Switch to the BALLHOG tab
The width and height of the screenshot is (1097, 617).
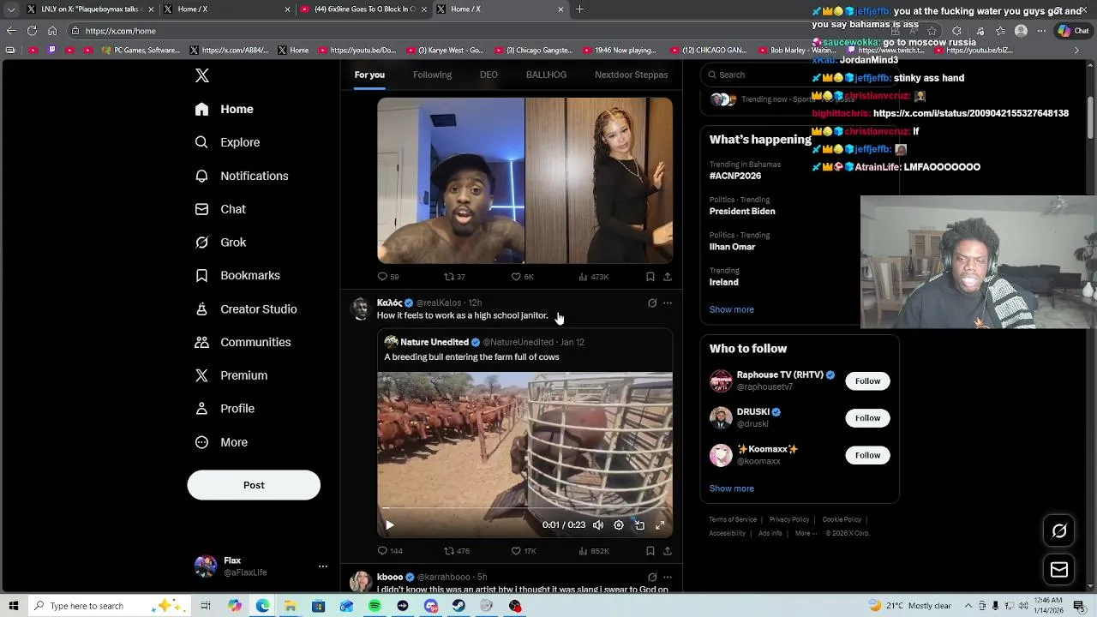coord(546,75)
